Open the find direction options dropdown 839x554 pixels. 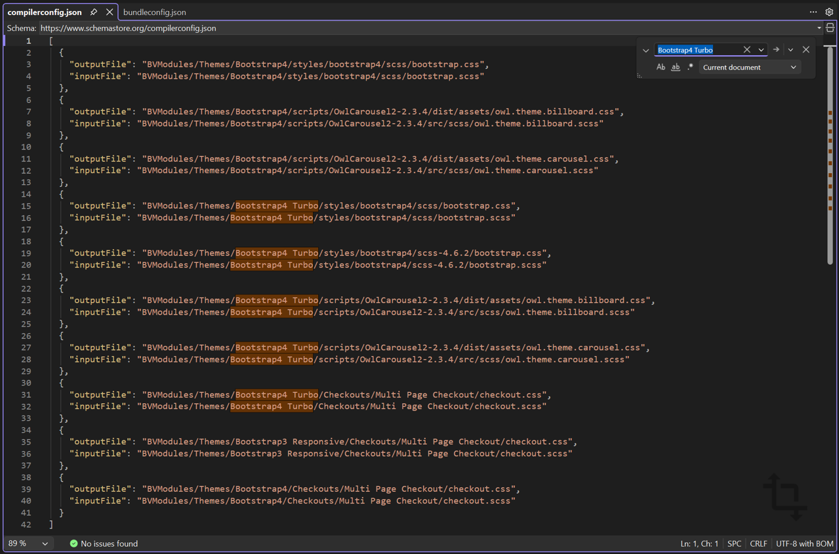[790, 50]
